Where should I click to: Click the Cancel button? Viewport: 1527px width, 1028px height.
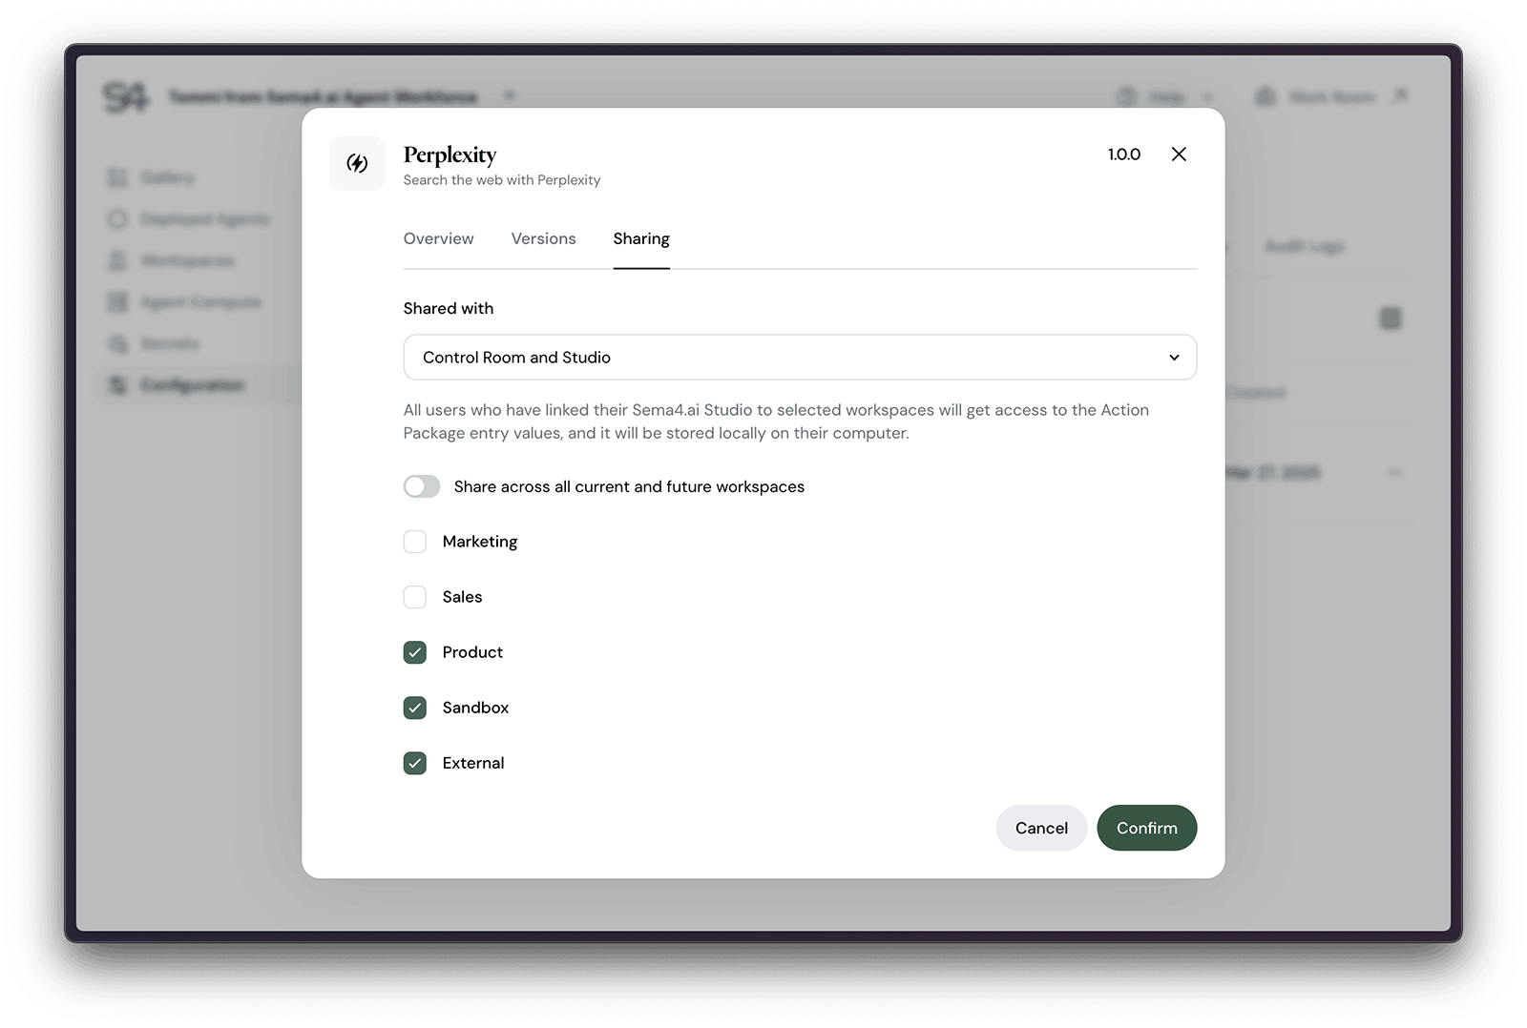click(1040, 828)
